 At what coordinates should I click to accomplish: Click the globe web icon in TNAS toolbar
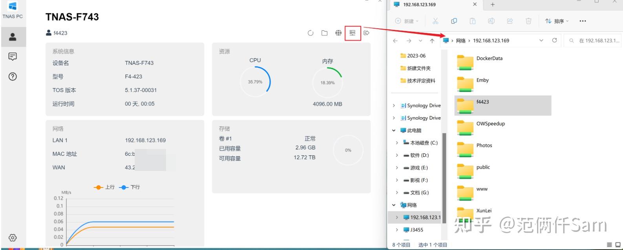pos(338,33)
